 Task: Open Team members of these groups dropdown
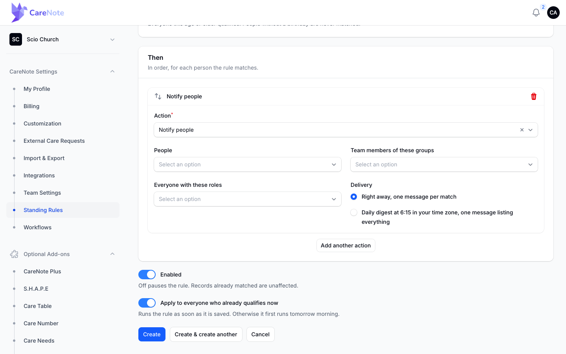pos(444,164)
